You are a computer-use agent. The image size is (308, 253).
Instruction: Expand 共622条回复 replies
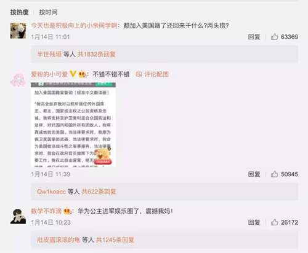[99, 192]
